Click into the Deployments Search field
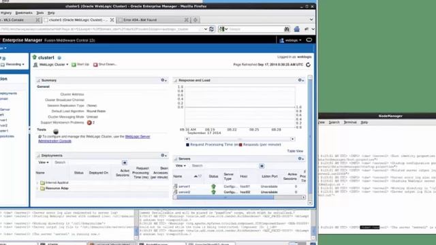This screenshot has width=436, height=245. 87,163
